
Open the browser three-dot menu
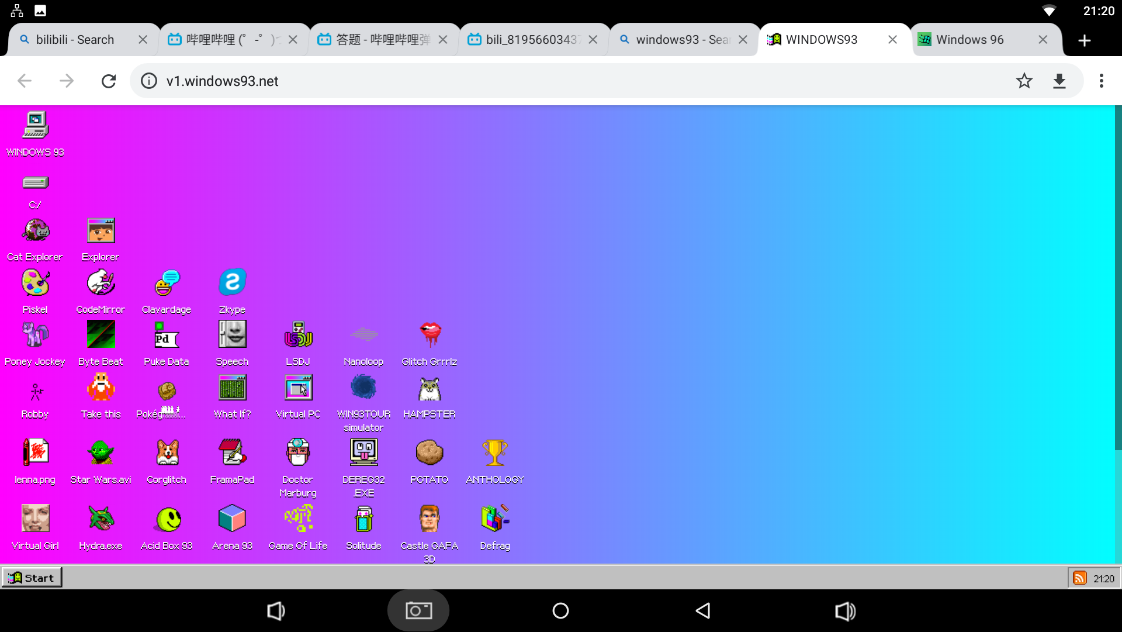(1102, 81)
